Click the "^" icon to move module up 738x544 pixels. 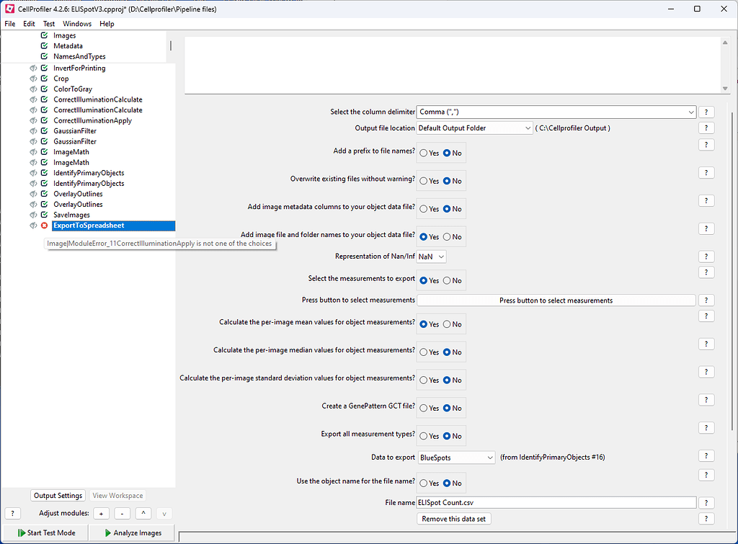(x=143, y=513)
